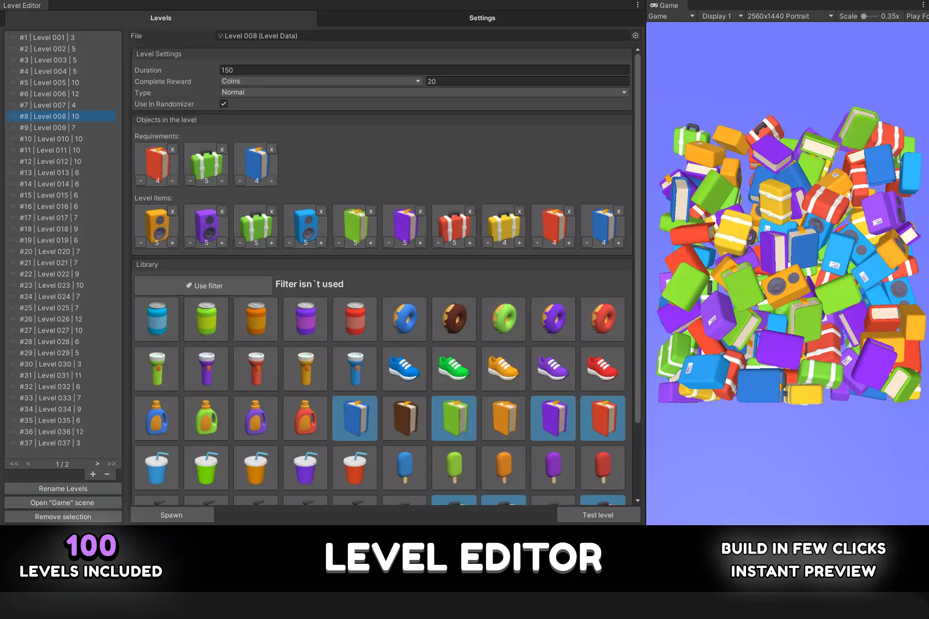Click the Test level button

pos(598,515)
